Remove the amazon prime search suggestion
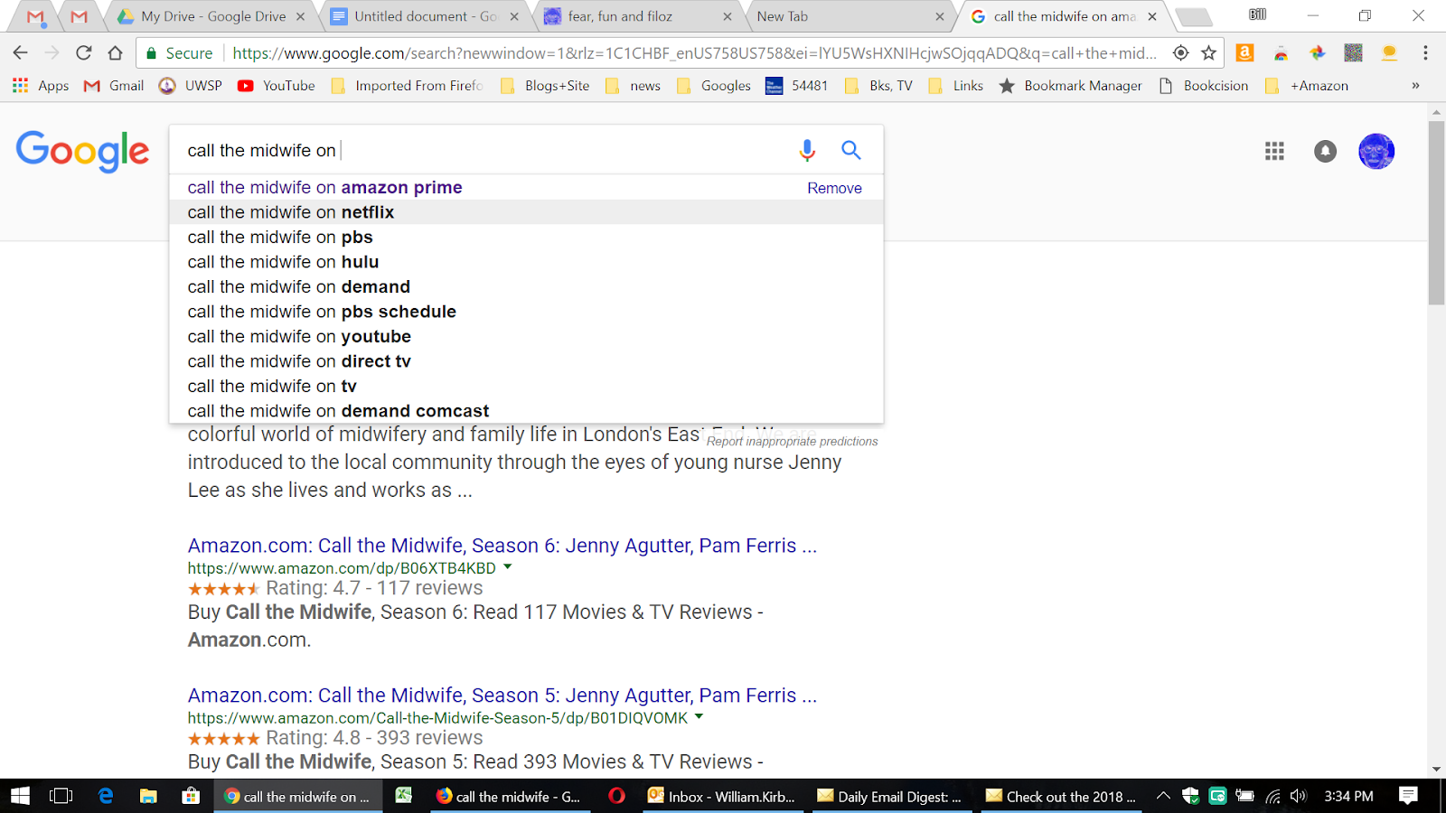 [x=834, y=188]
